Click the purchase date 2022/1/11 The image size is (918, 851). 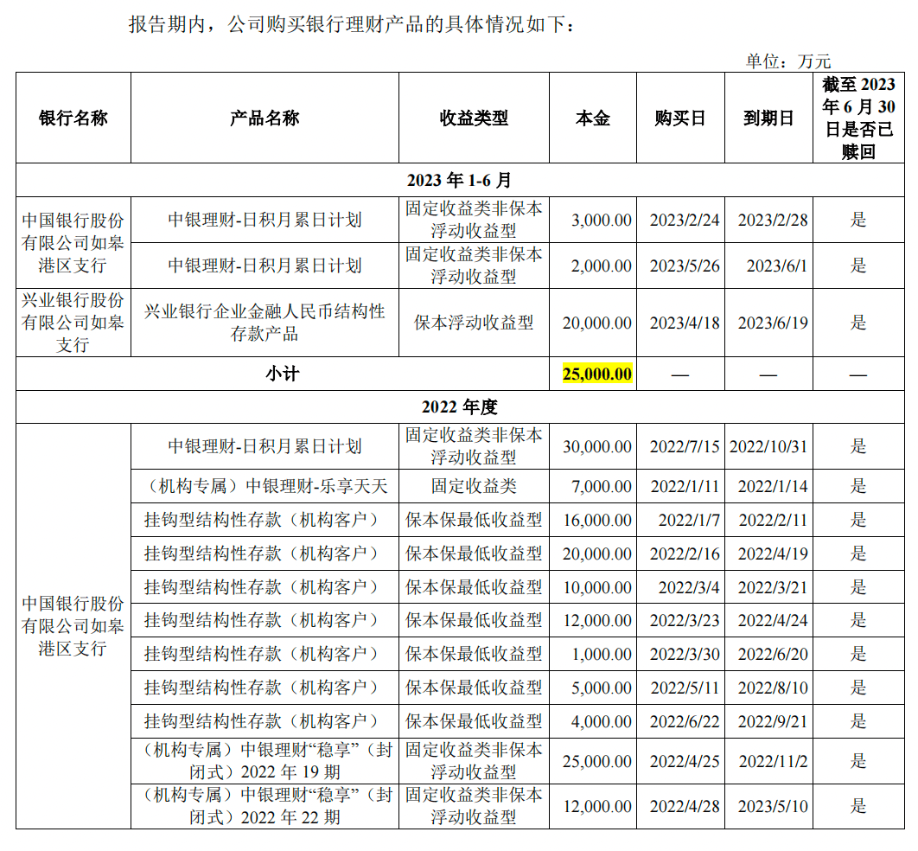[x=685, y=486]
